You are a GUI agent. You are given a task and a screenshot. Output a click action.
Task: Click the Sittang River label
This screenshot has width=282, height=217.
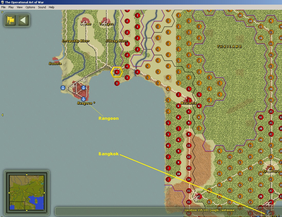click(x=117, y=41)
